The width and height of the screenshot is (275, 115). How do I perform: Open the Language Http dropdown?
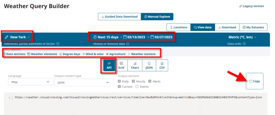click(x=29, y=82)
